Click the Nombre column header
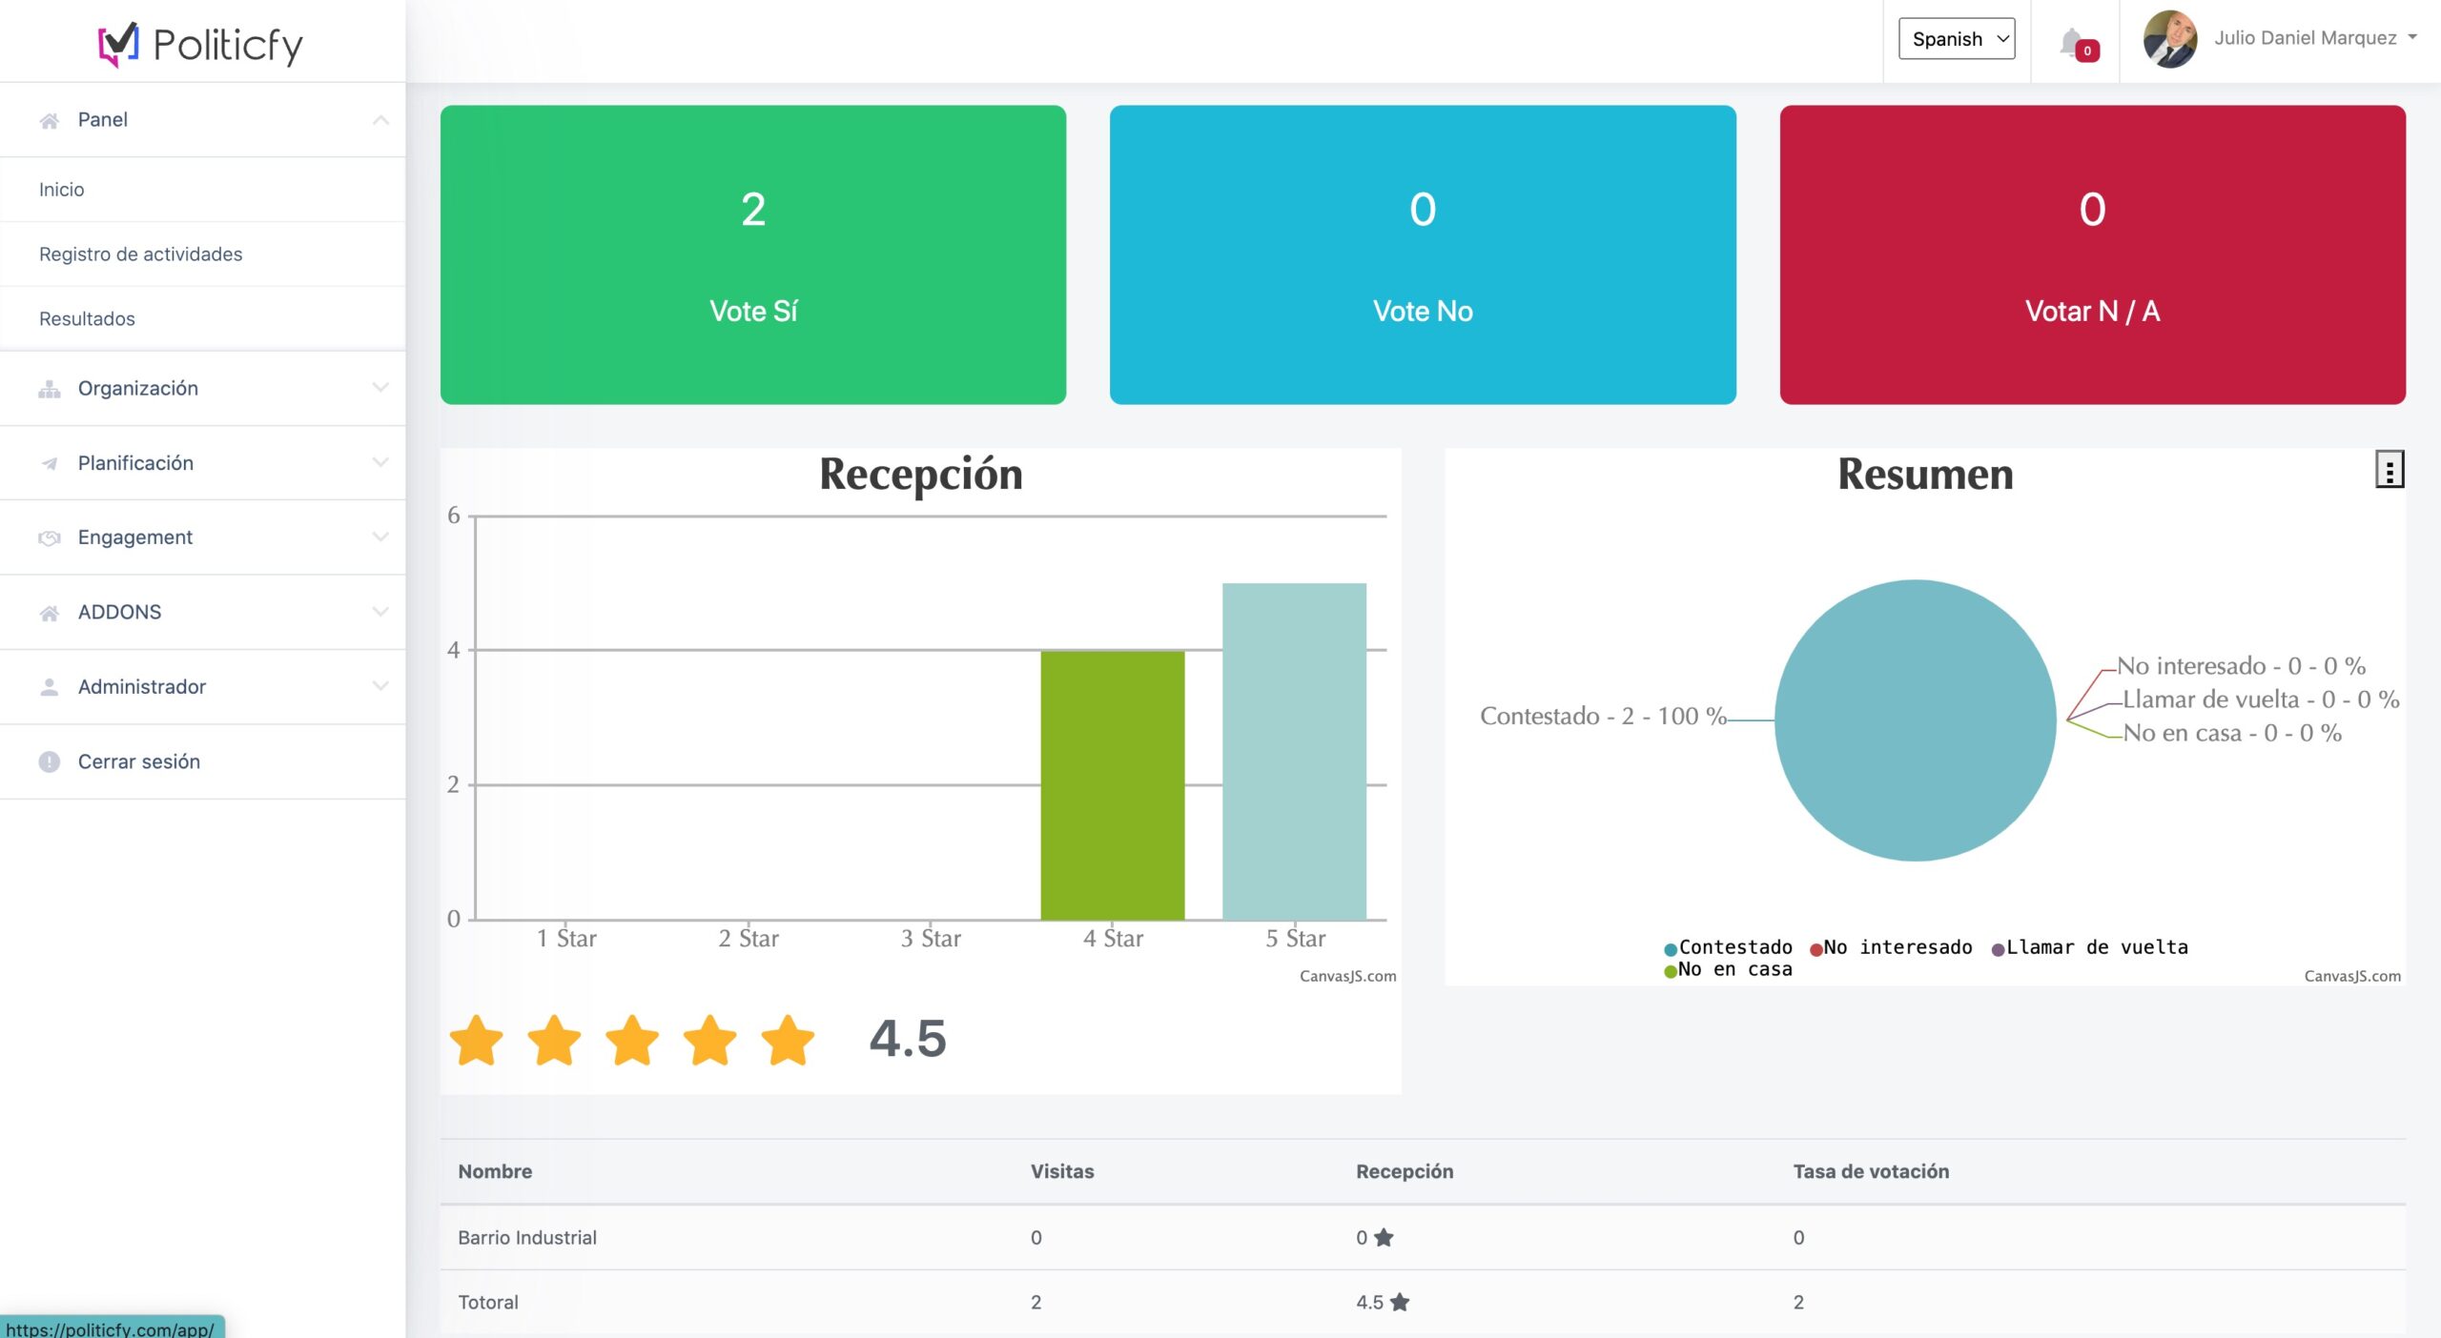The image size is (2441, 1338). point(495,1171)
